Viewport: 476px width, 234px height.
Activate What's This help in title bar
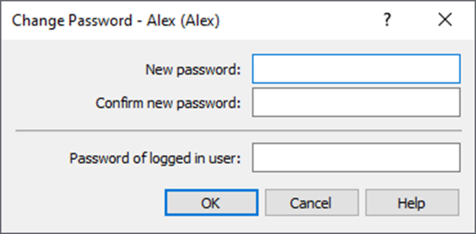[x=387, y=20]
